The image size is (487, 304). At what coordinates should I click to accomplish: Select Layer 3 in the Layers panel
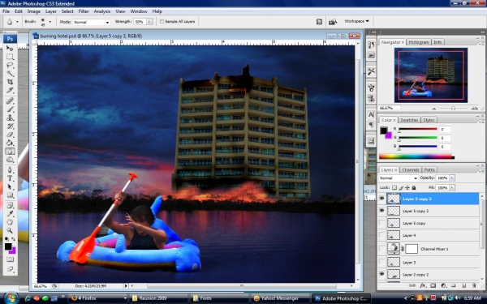click(x=429, y=263)
